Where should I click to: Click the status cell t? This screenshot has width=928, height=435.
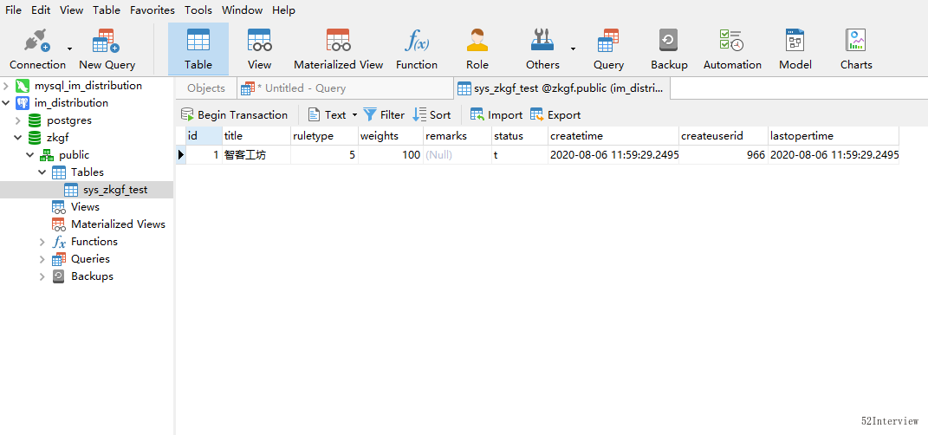(520, 155)
